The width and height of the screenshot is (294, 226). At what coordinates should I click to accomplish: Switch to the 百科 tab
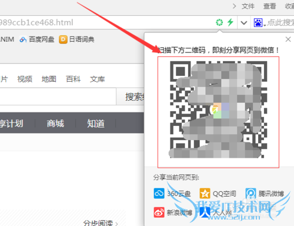[73, 79]
